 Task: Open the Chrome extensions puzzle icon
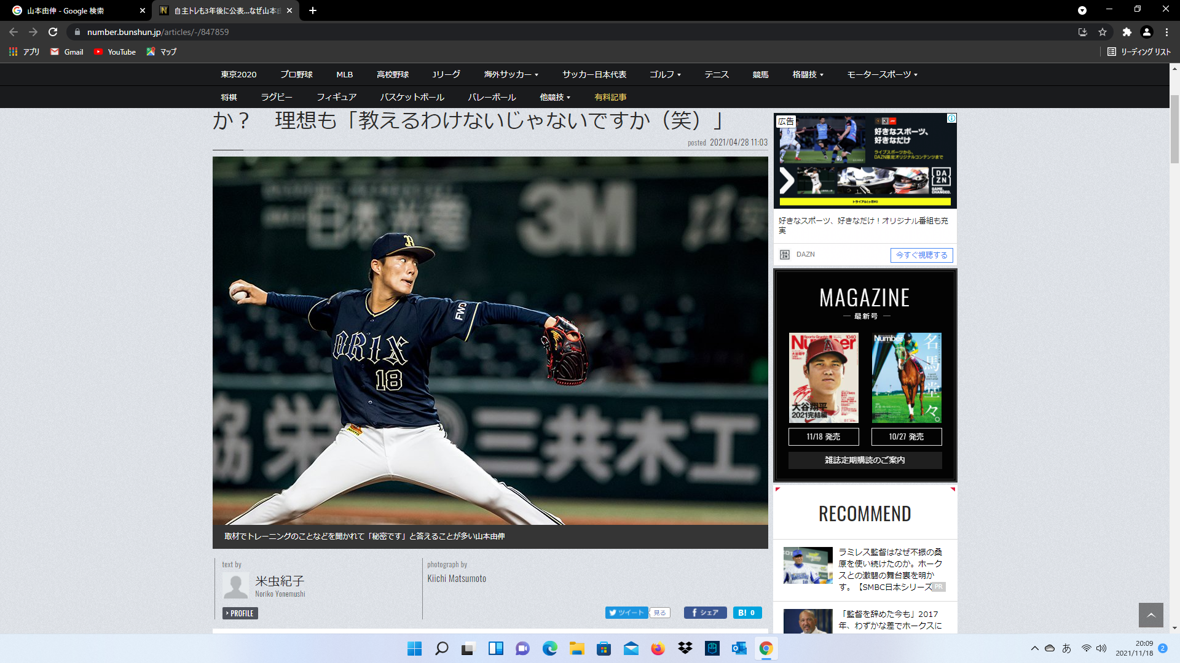(1127, 32)
